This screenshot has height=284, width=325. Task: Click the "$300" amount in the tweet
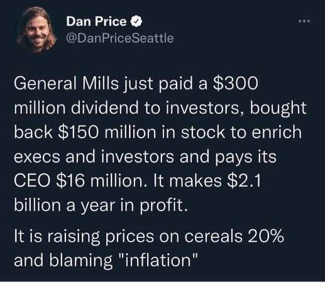(x=235, y=84)
